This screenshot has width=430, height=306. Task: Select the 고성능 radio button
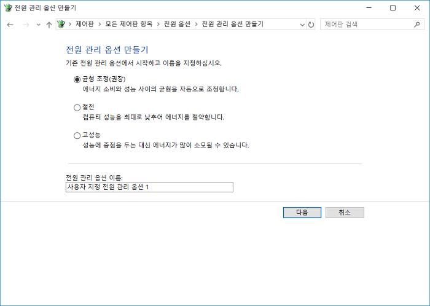(x=77, y=135)
